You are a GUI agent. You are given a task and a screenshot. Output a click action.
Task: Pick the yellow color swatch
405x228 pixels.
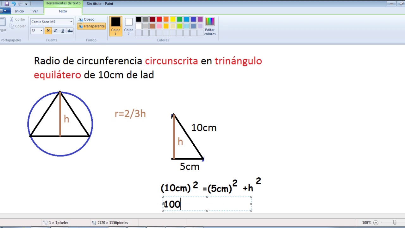coord(173,19)
